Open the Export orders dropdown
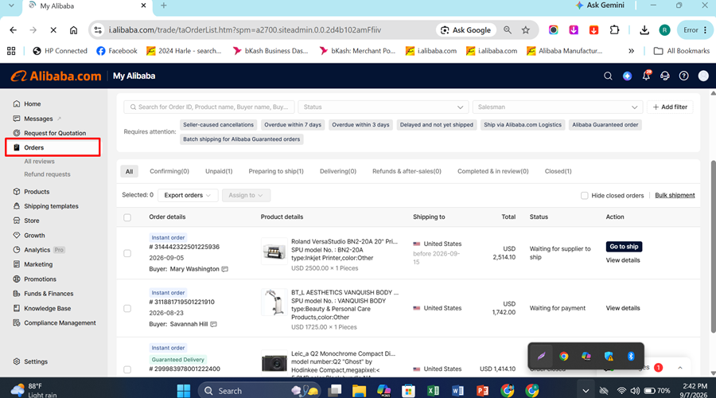Viewport: 716px width, 398px height. (x=188, y=195)
